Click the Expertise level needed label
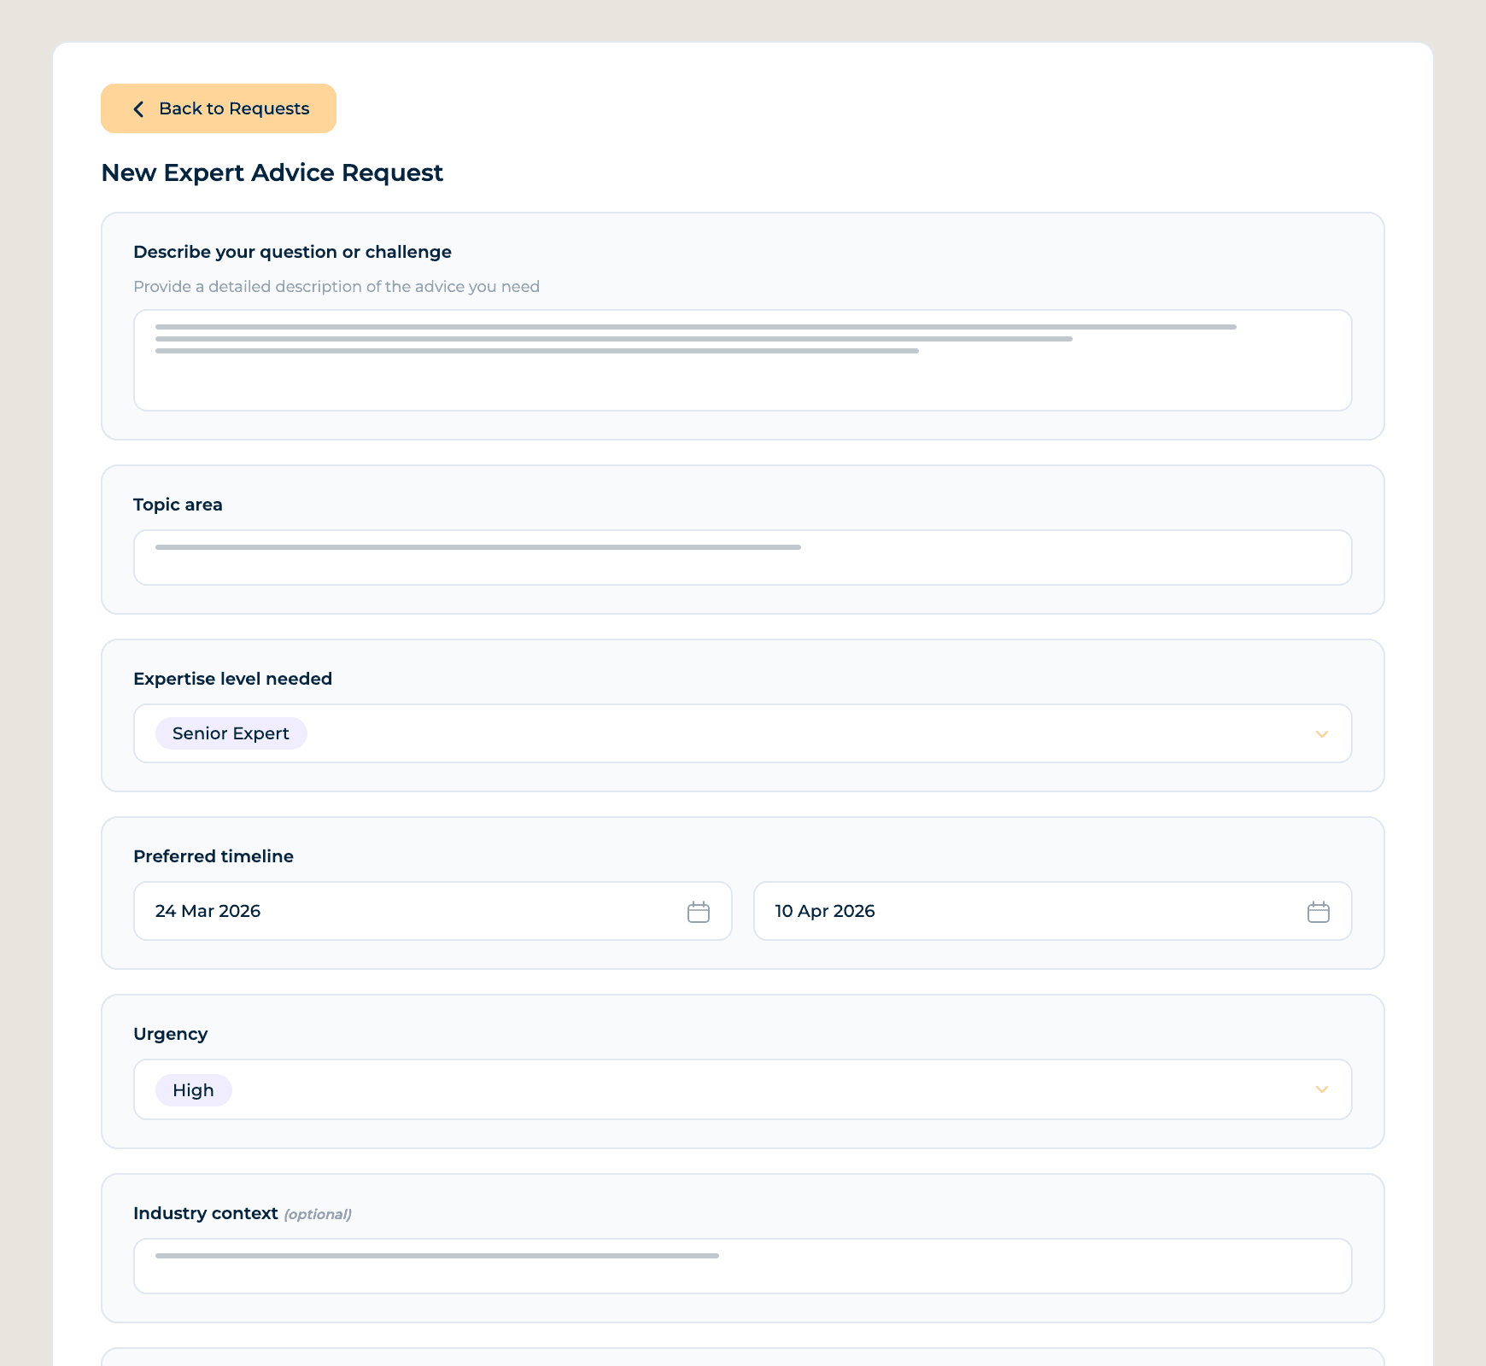The width and height of the screenshot is (1486, 1366). (232, 679)
